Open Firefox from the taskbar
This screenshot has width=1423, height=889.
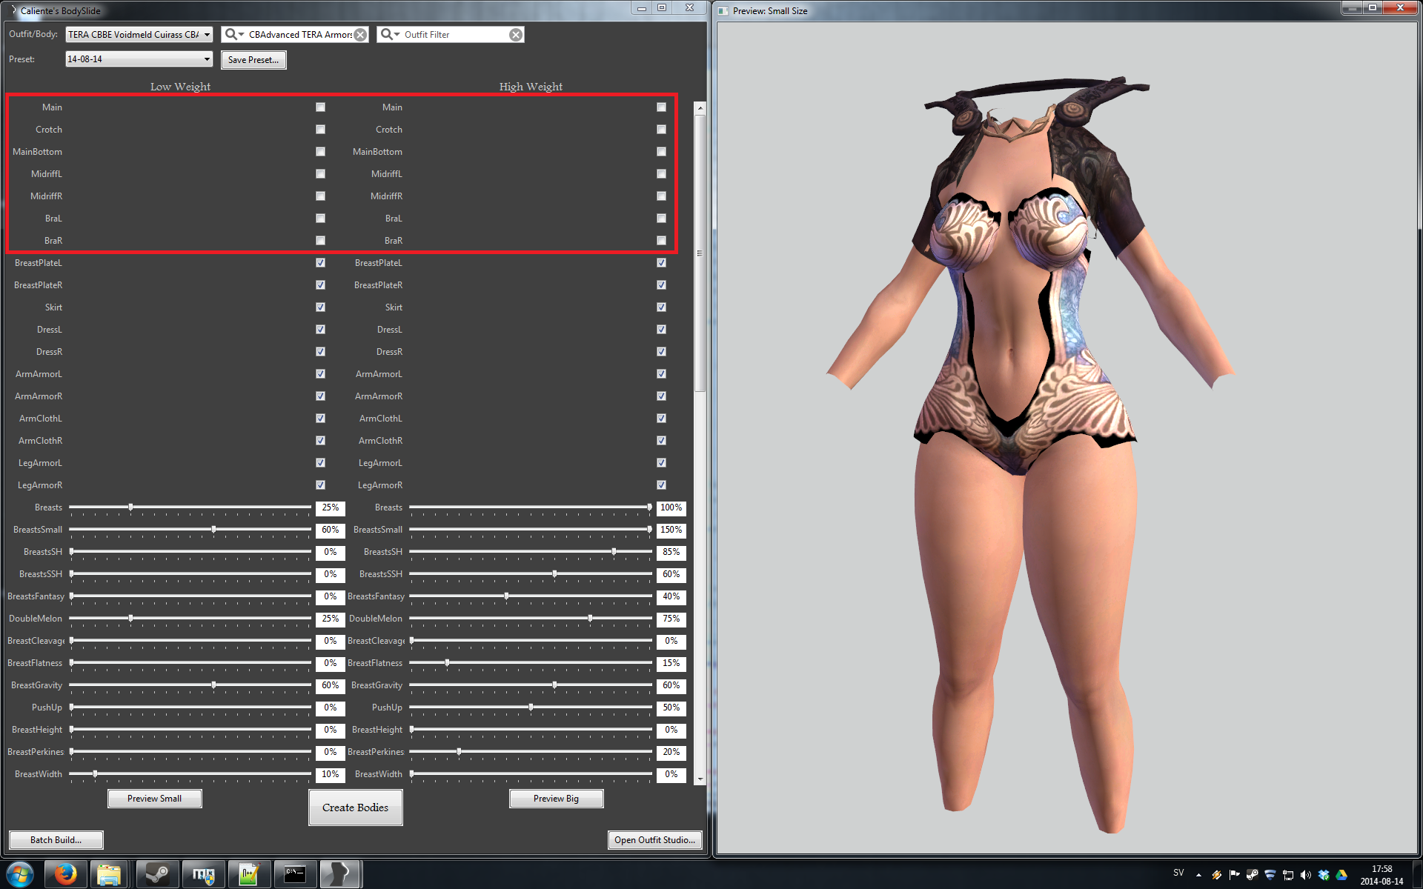tap(66, 874)
